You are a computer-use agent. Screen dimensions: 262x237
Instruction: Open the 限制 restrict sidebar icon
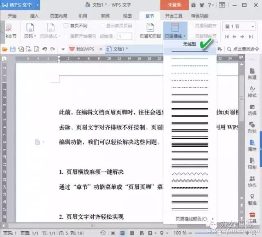[252, 163]
